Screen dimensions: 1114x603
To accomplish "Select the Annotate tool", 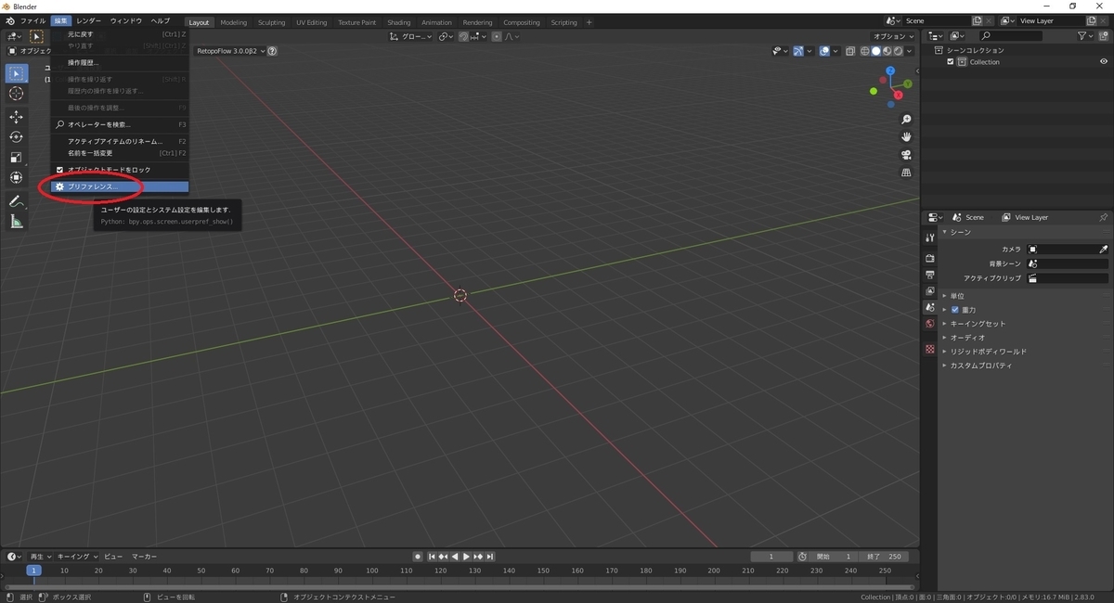I will pos(17,201).
